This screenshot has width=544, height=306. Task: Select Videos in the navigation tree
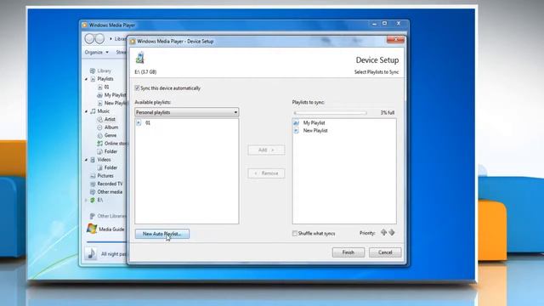click(104, 160)
